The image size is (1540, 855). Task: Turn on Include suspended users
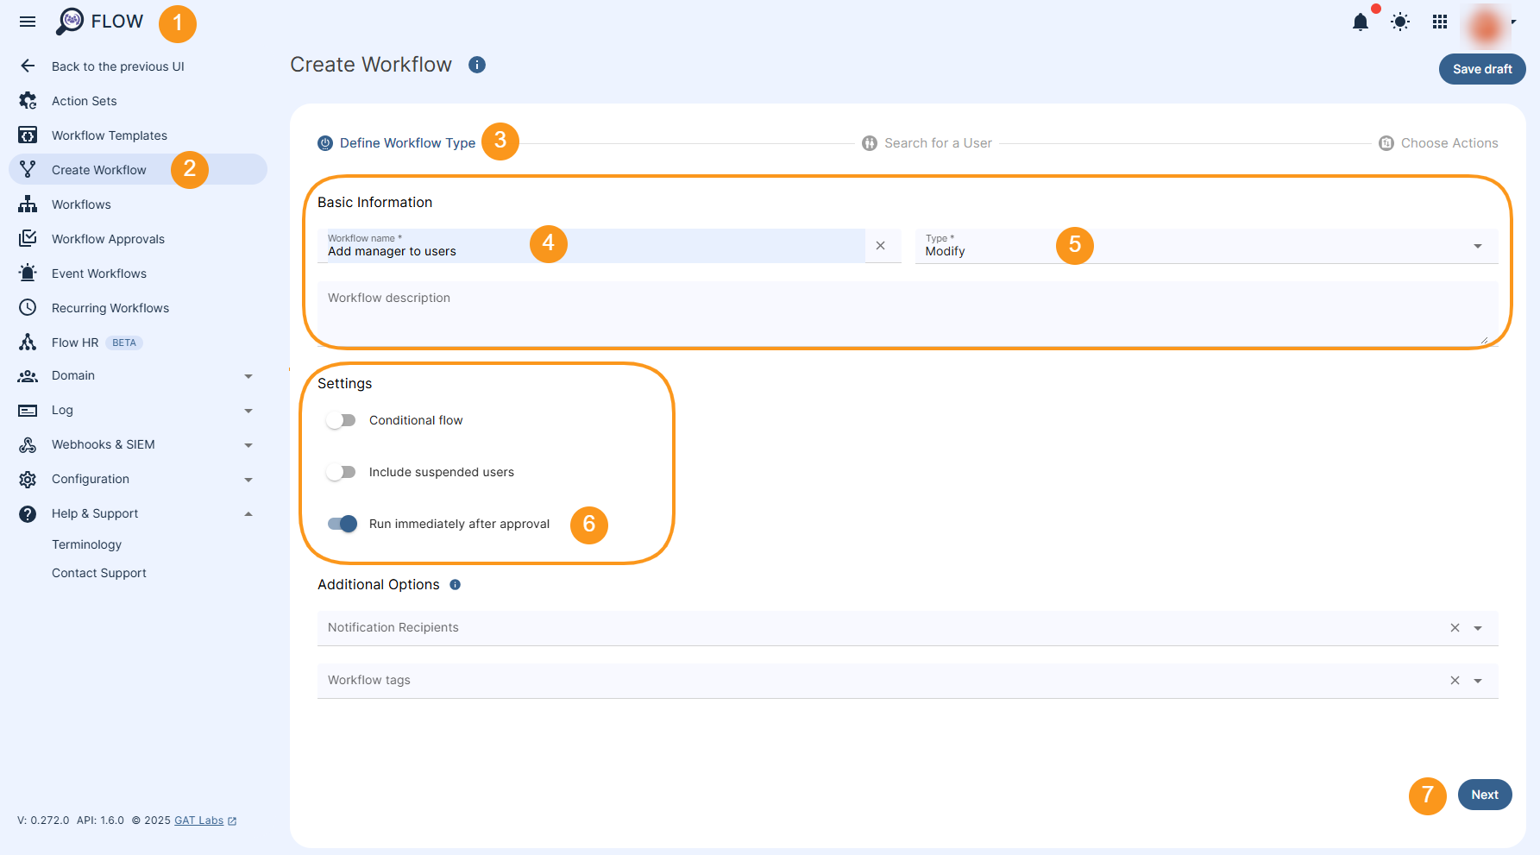click(x=341, y=472)
